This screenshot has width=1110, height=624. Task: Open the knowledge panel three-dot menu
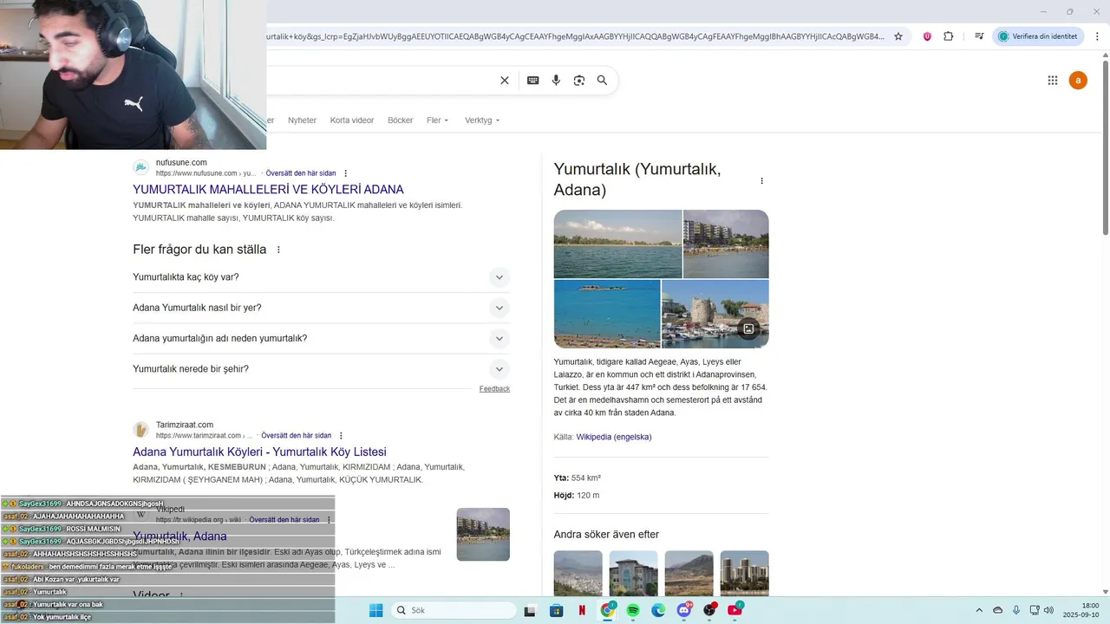[x=762, y=181]
